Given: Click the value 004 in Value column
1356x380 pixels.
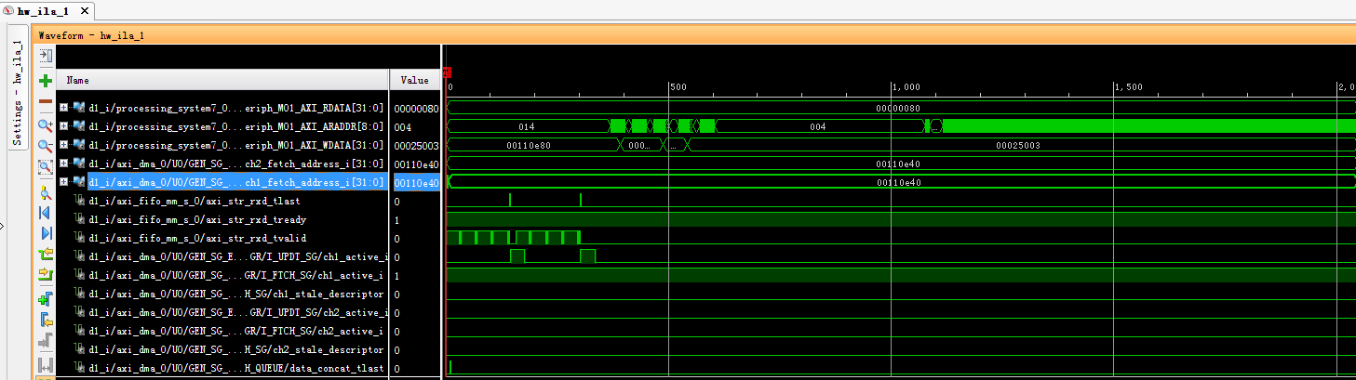Looking at the screenshot, I should 402,126.
